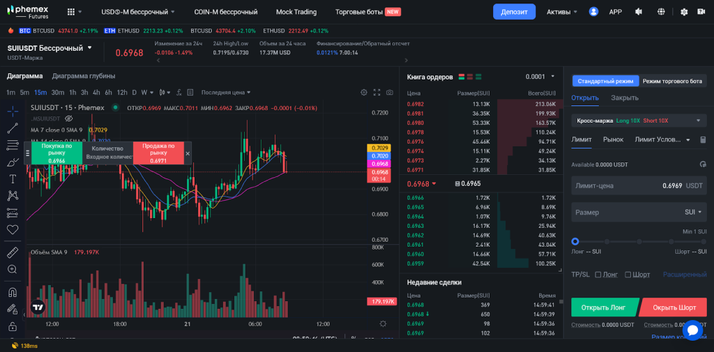Click the position size slider handle
The width and height of the screenshot is (714, 352).
tap(575, 241)
